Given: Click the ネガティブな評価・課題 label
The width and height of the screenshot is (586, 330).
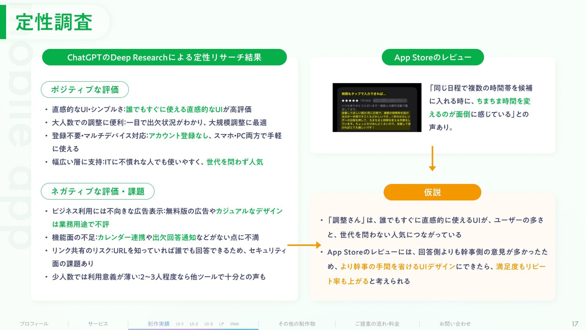Looking at the screenshot, I should 98,191.
